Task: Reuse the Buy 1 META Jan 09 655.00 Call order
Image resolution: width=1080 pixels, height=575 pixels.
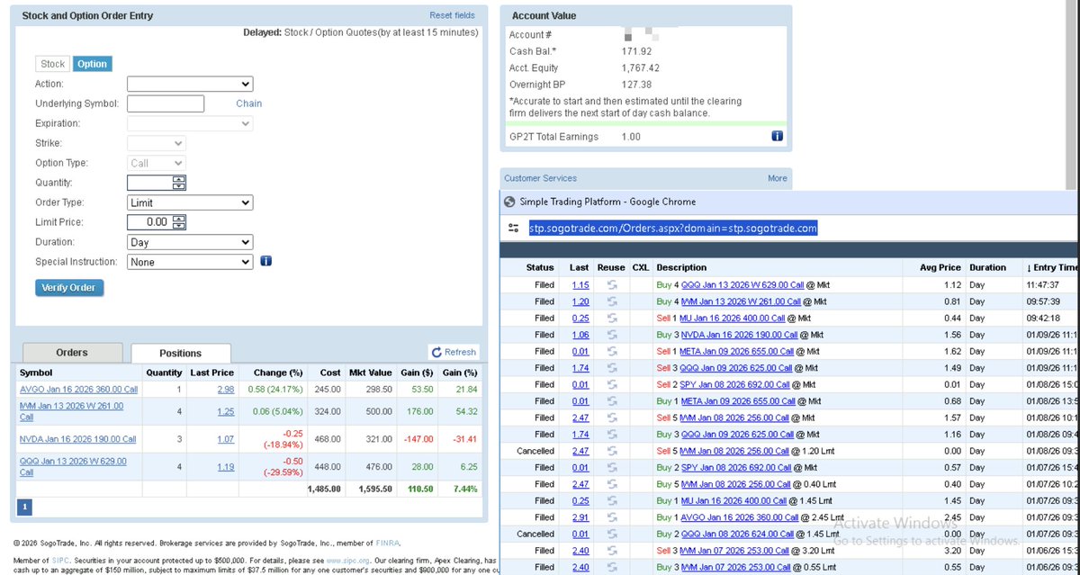Action: (612, 401)
